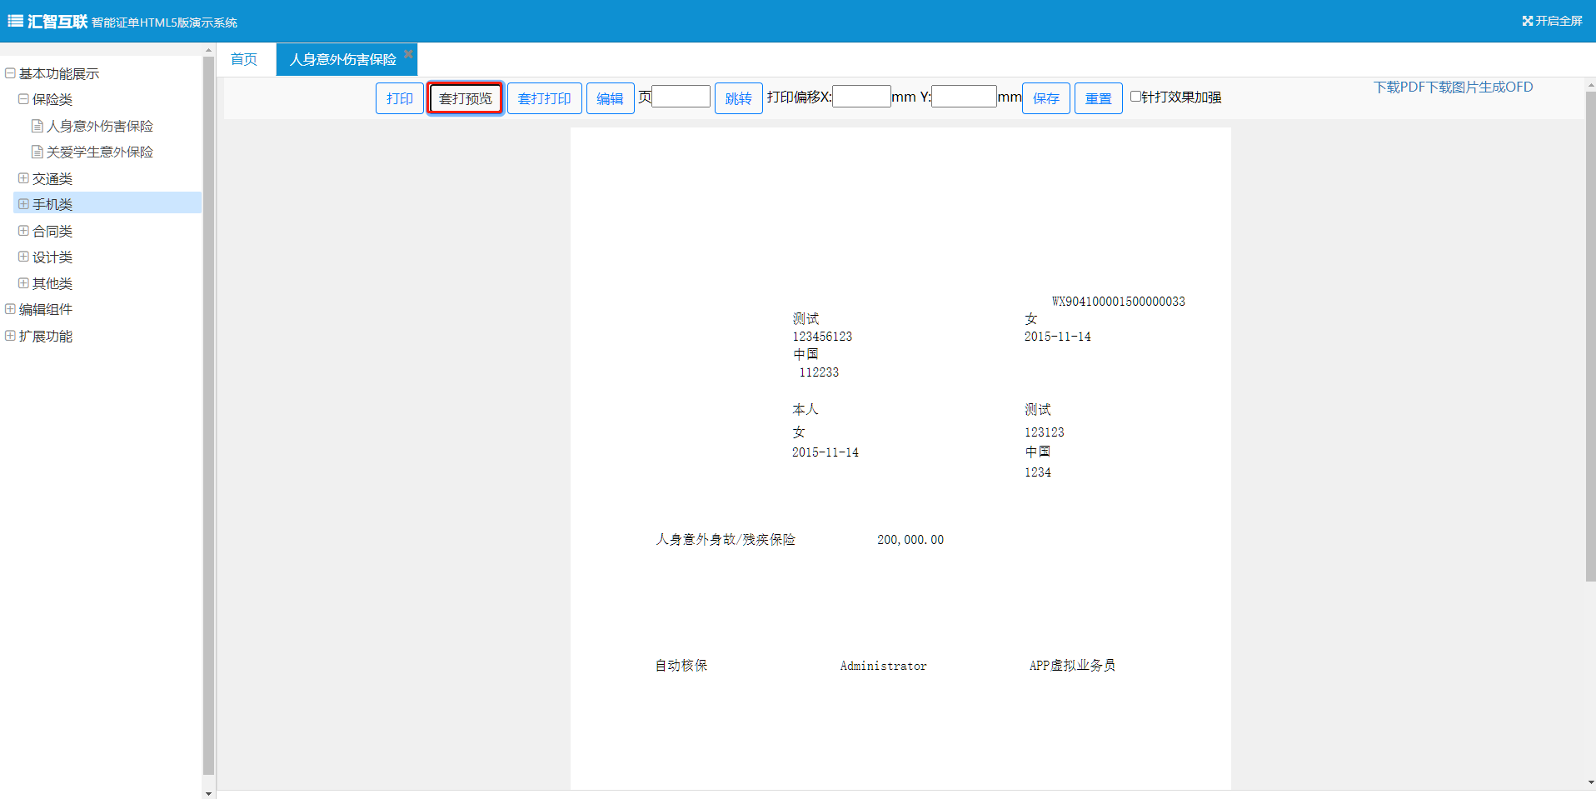Viewport: 1596px width, 799px height.
Task: Select the 扩展功能 tree label
Action: coord(46,336)
